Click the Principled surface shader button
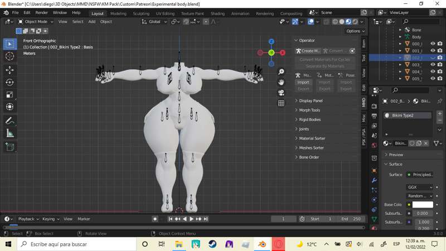The width and height of the screenshot is (446, 251). 420,175
